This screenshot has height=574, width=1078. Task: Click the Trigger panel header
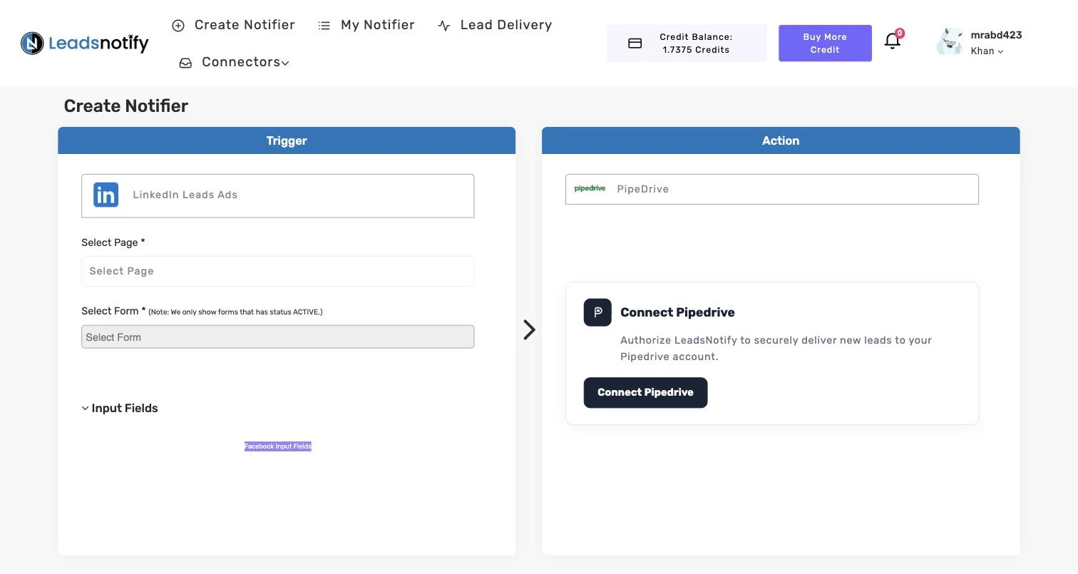point(287,140)
